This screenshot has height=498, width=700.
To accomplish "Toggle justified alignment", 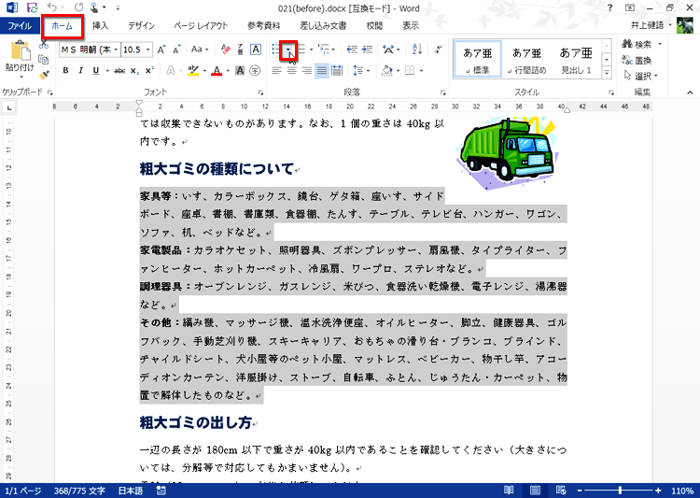I will (x=322, y=71).
